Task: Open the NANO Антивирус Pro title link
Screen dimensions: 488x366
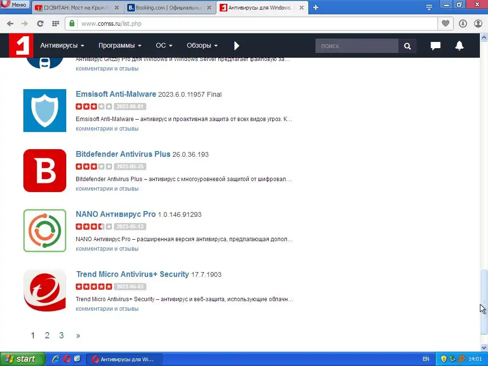Action: coord(115,214)
